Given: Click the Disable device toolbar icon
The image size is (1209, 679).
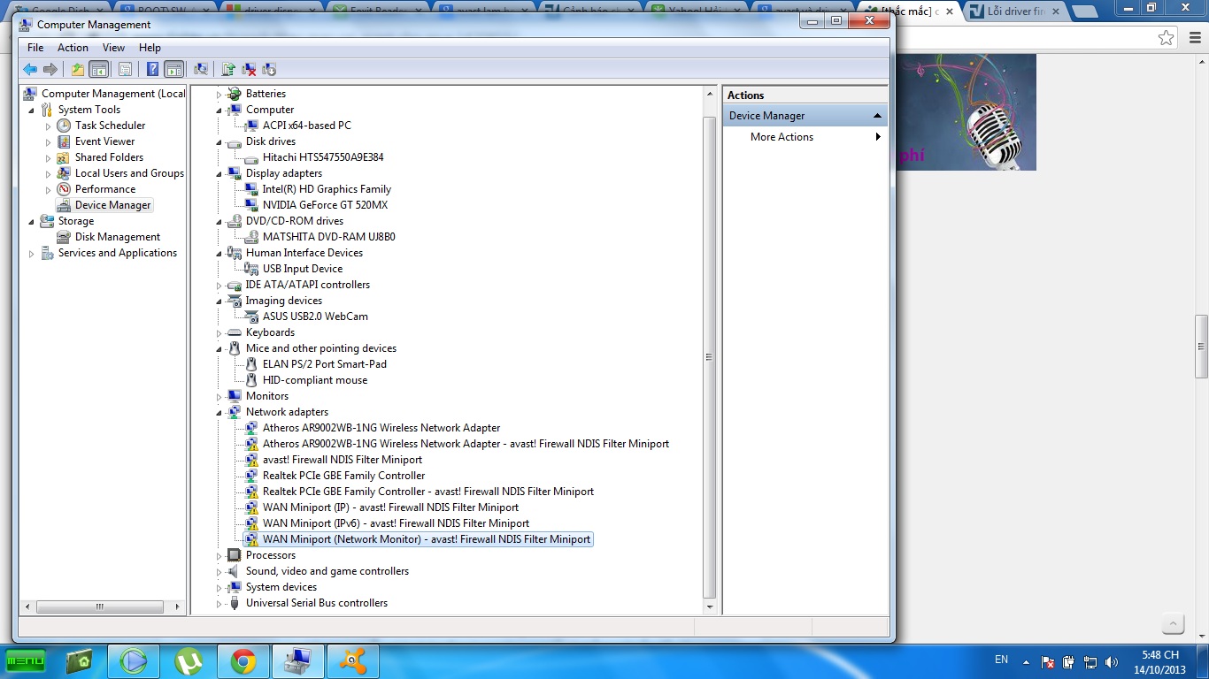Looking at the screenshot, I should (269, 69).
